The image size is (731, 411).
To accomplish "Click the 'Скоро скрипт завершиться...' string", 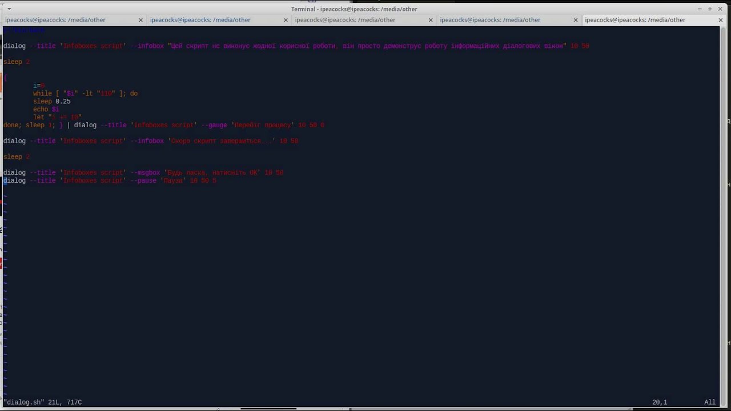I will coord(221,141).
